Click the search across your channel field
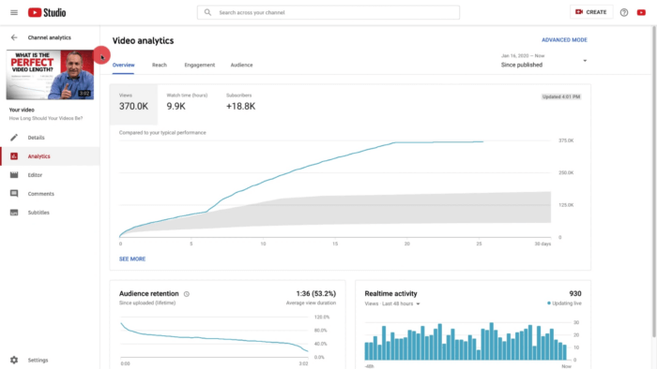 click(x=328, y=12)
